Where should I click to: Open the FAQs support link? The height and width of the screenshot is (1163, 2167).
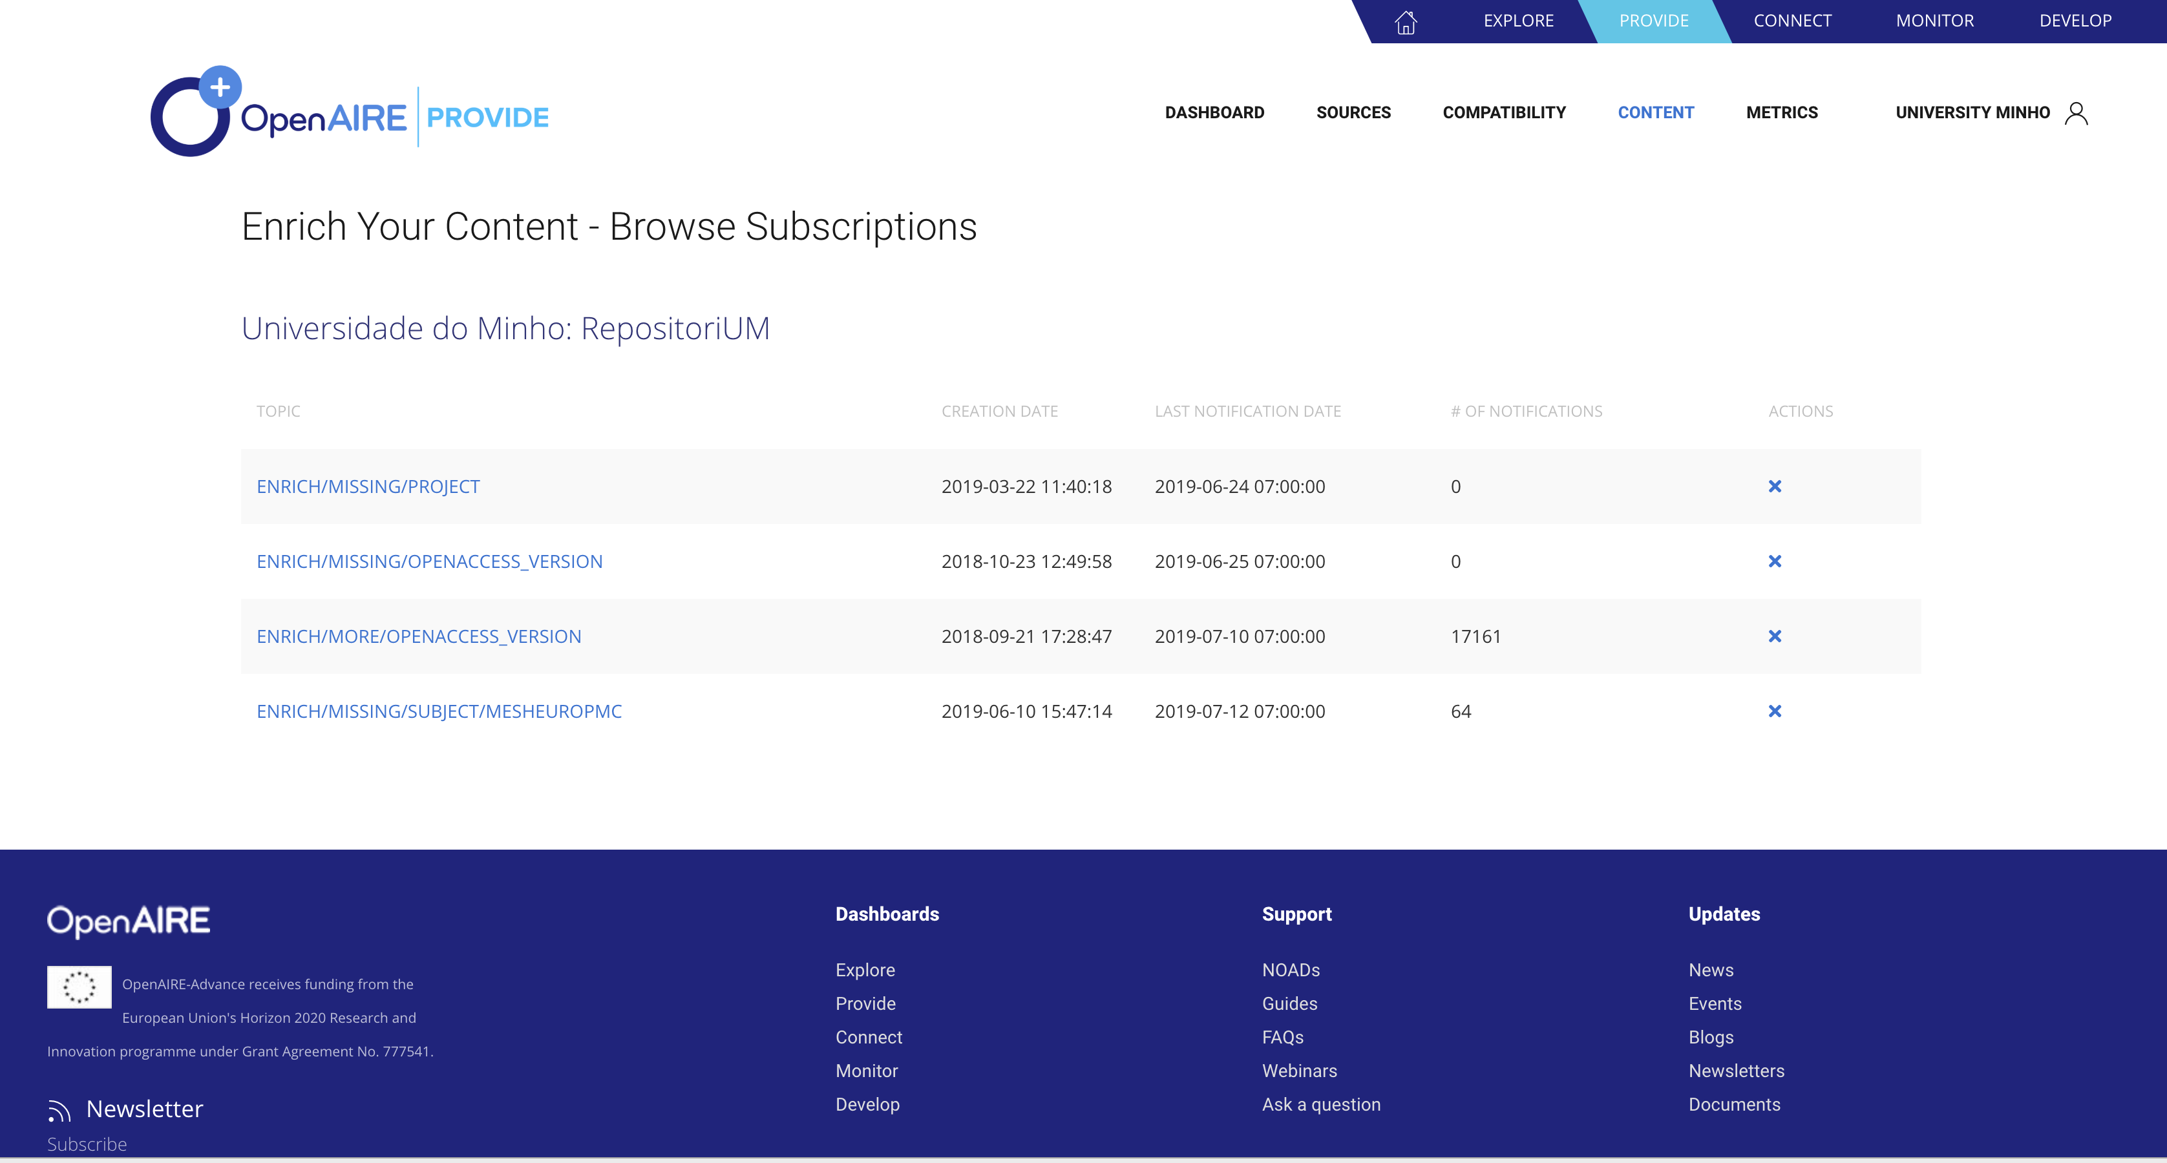(x=1282, y=1037)
